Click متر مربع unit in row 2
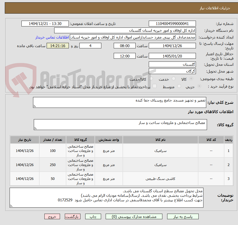238x225 pixels. click(109, 165)
